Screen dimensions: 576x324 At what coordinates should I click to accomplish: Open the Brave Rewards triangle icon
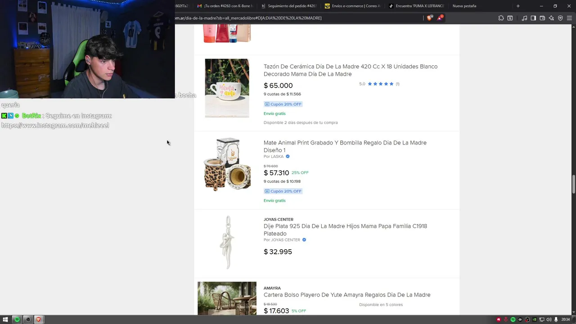pyautogui.click(x=440, y=18)
